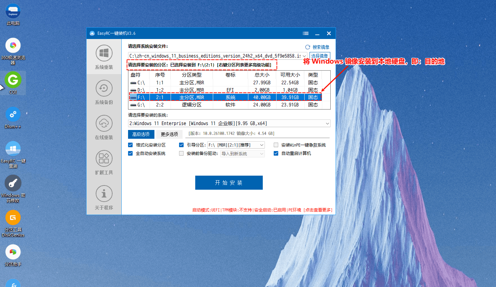496x287 pixels.
Task: Open the 系统重装 sidebar icon
Action: [x=104, y=53]
